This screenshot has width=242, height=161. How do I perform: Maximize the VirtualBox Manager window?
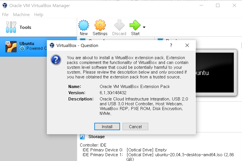(218, 5)
